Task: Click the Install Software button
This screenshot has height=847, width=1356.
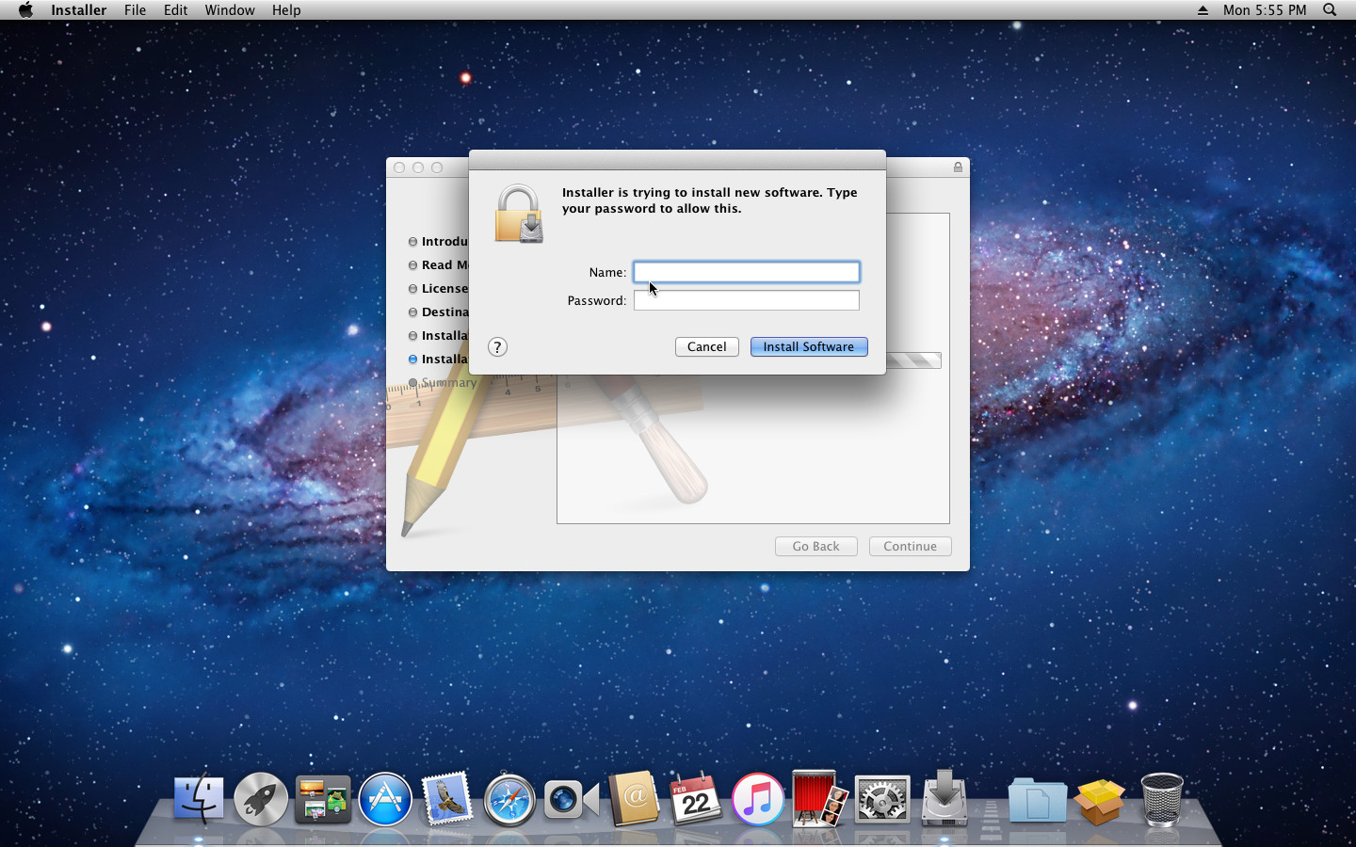Action: [x=808, y=347]
